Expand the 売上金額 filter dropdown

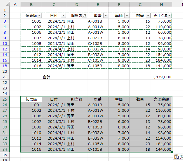point(169,16)
